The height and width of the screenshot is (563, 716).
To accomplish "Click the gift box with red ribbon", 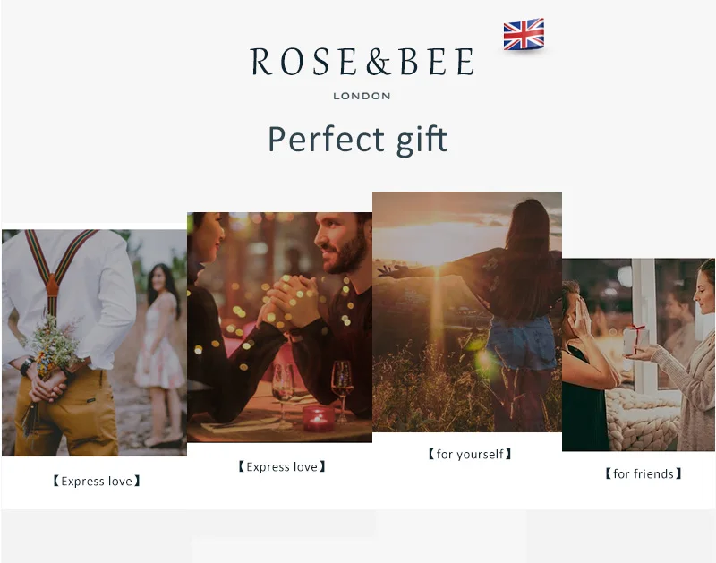I will [635, 340].
